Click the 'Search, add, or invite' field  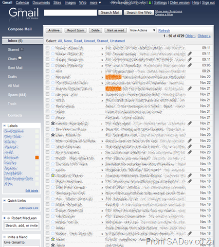coord(22,225)
